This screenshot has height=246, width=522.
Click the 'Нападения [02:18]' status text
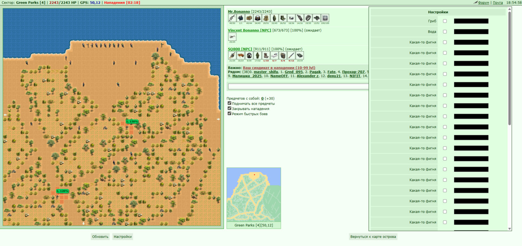pos(122,2)
